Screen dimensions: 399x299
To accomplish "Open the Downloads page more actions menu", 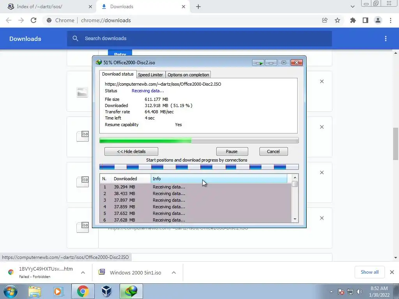I will (386, 39).
